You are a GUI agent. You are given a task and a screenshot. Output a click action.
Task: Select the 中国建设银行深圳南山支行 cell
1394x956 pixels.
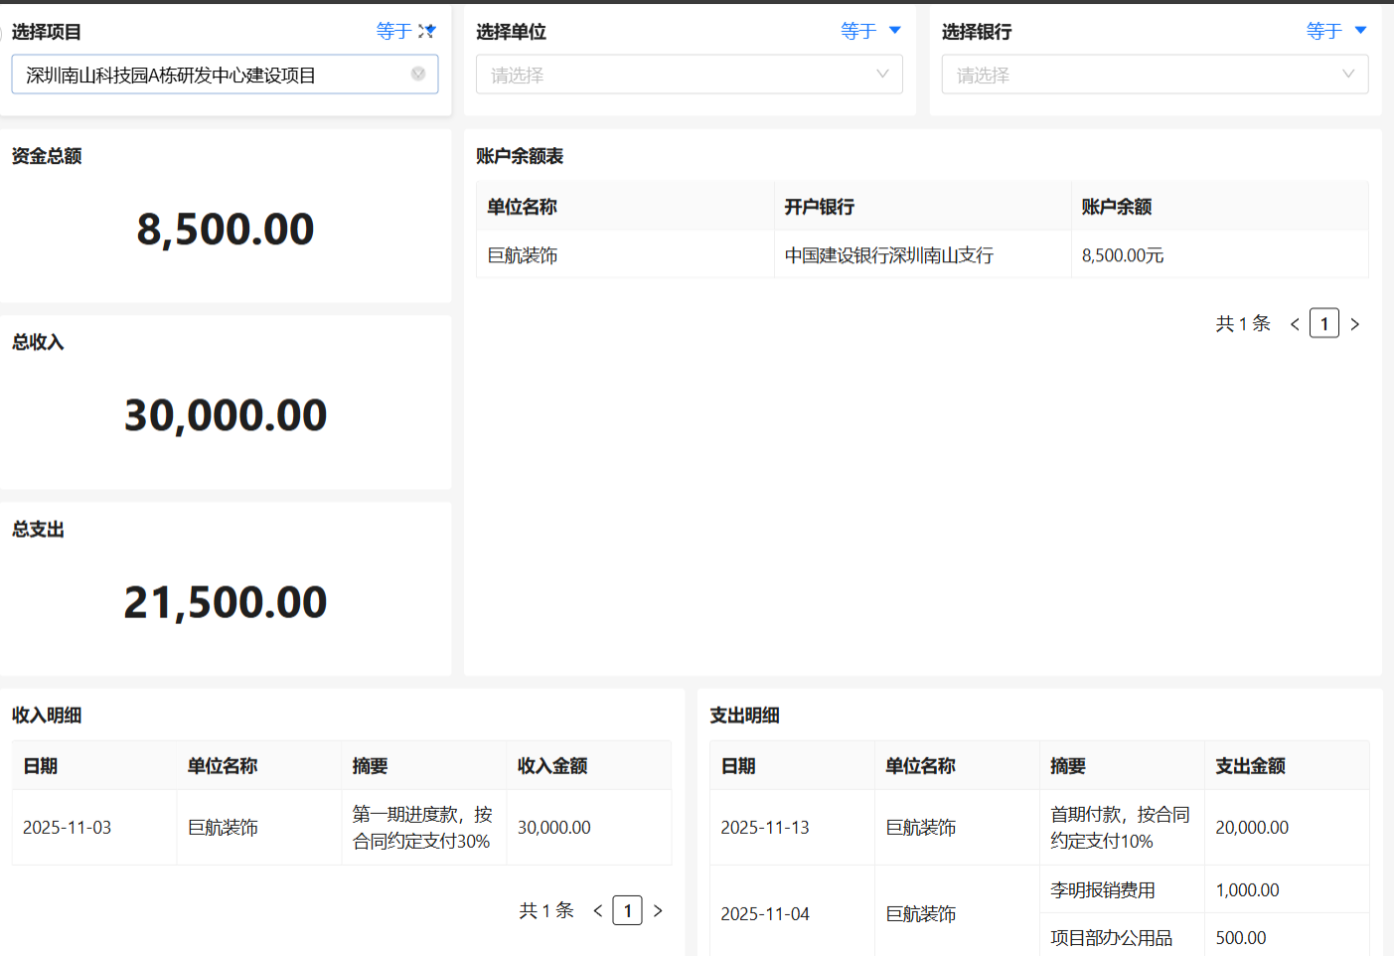coord(923,255)
